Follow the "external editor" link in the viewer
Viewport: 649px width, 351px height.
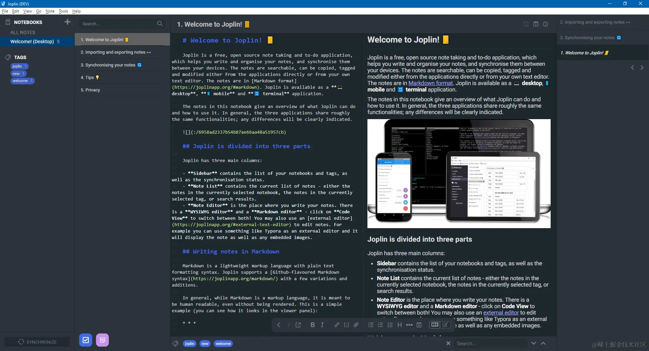(501, 313)
